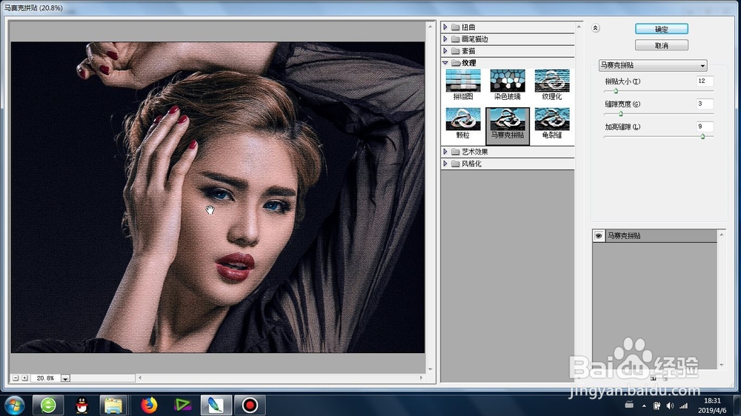
Task: Open the Windows Start menu
Action: (x=13, y=405)
